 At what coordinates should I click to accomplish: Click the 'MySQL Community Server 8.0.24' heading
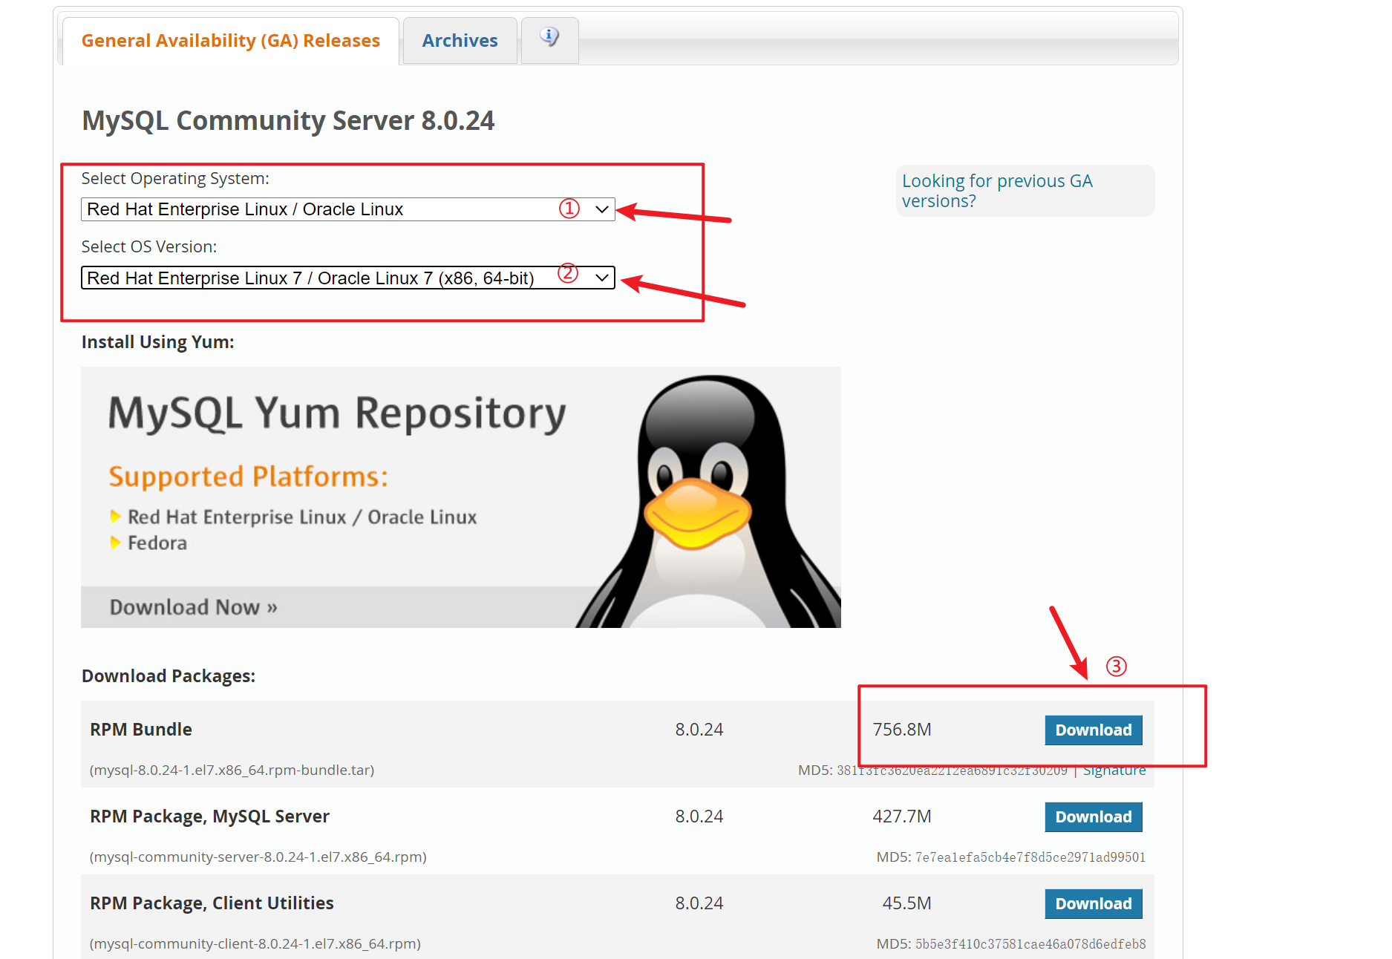[288, 120]
